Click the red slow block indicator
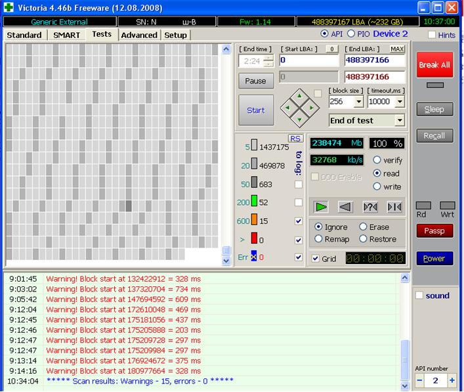This screenshot has height=392, width=464. 254,238
